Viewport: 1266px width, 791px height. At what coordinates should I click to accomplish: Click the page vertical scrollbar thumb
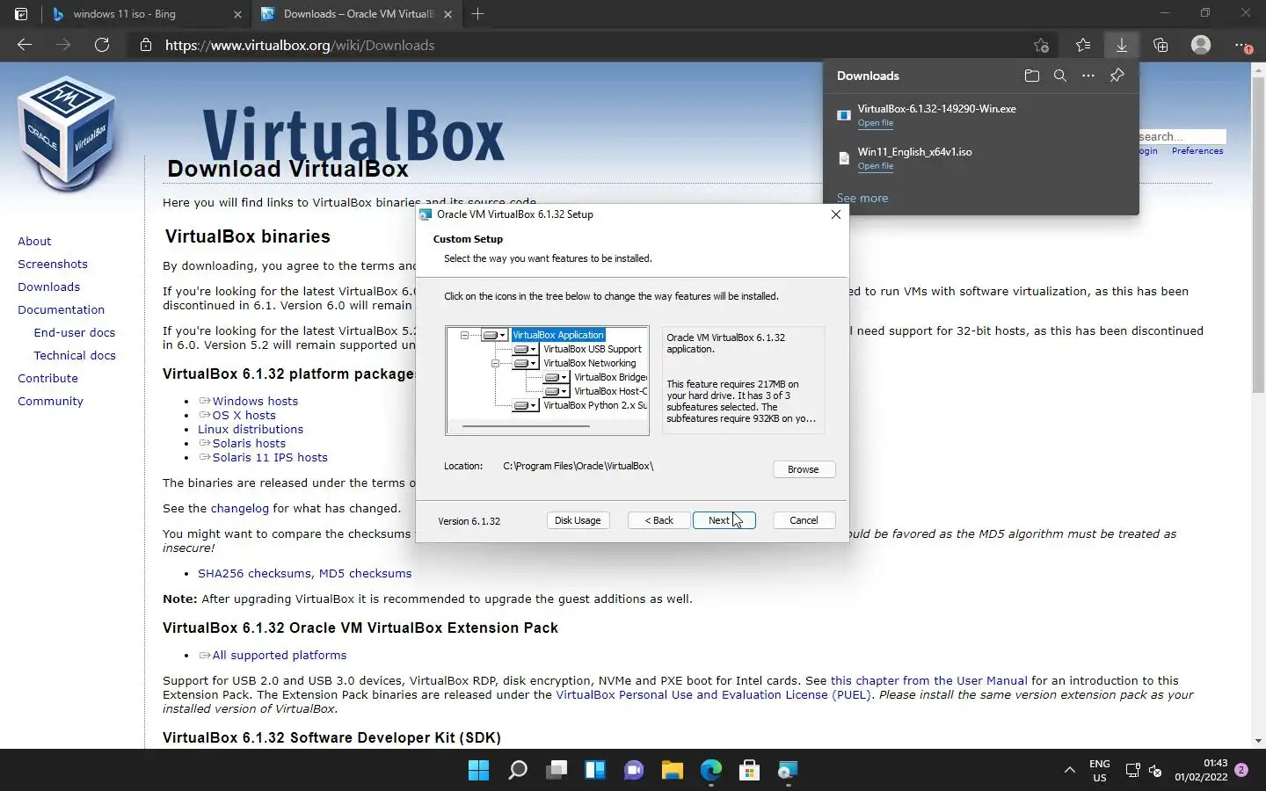(x=1258, y=233)
